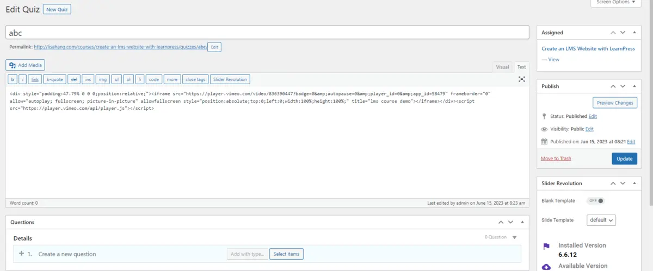Viewport: 653px width, 271px height.
Task: Edit the Published on date
Action: click(631, 142)
